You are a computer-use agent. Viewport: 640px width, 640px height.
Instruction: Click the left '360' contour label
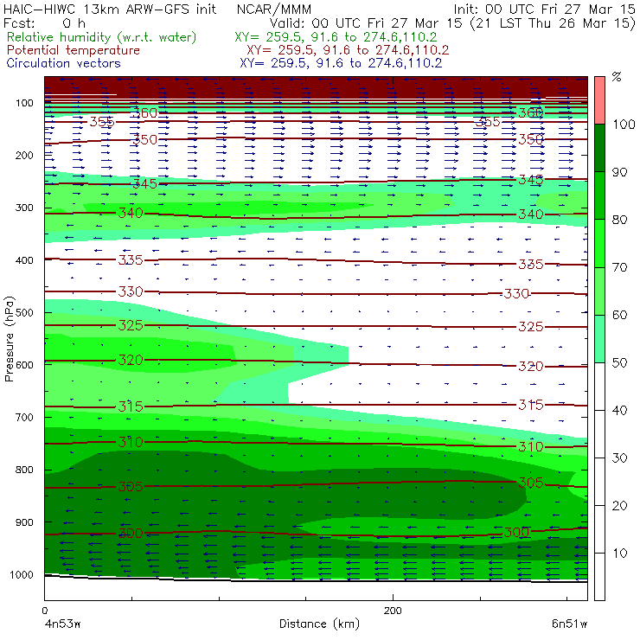click(145, 113)
